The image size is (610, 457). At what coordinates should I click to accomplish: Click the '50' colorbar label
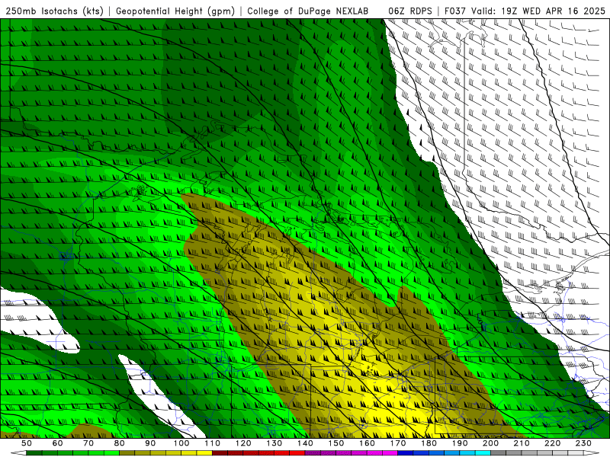pos(27,443)
